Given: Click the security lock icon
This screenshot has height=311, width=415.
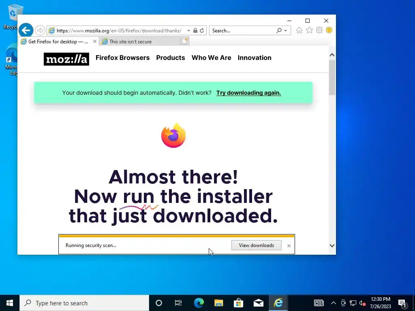Looking at the screenshot, I should [195, 30].
